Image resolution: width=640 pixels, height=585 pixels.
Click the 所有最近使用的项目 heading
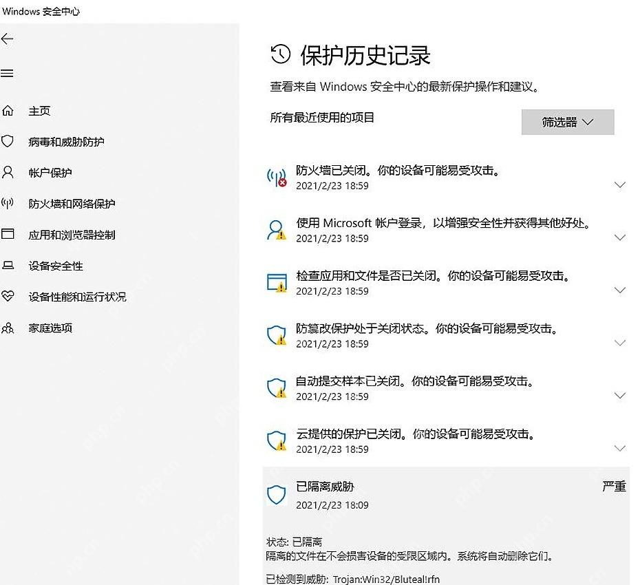(x=322, y=118)
